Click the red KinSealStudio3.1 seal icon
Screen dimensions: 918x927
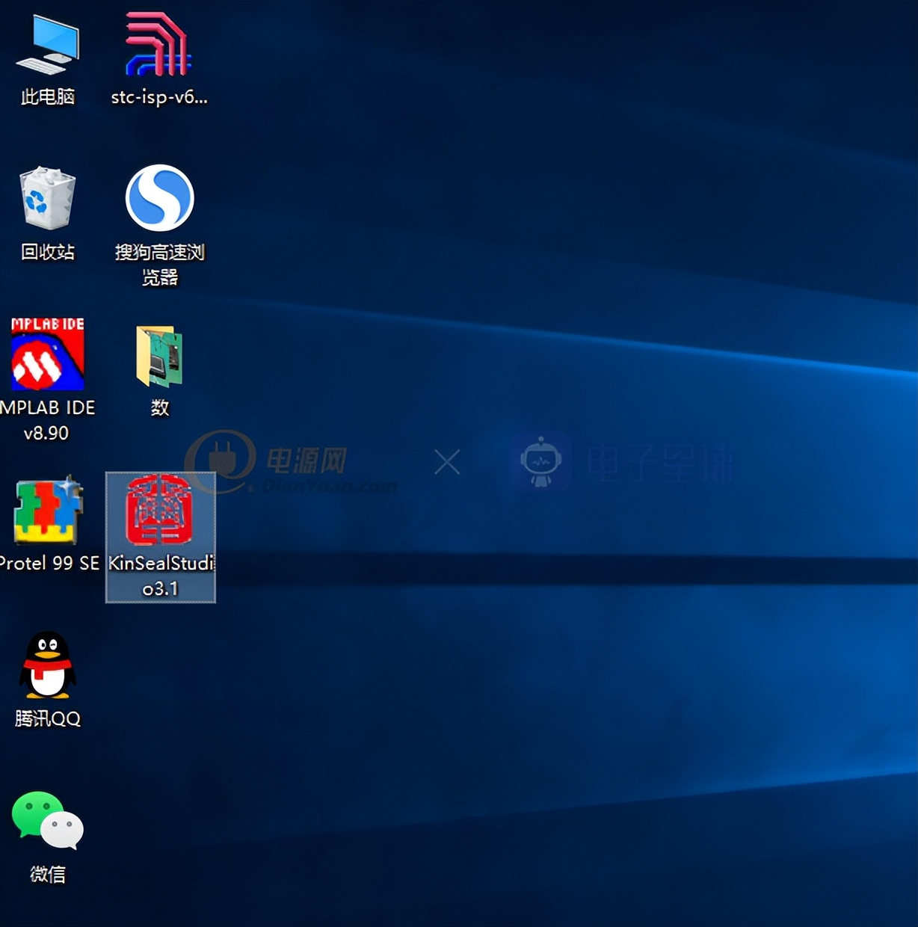pos(159,510)
